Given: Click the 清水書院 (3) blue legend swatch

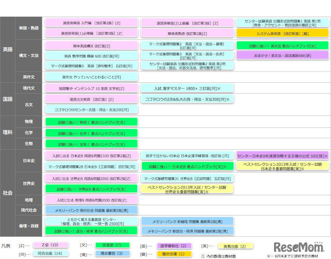Looking at the screenshot, I should pos(112,253).
